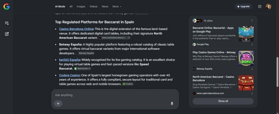Click Show all sources button
279x114 pixels.
[x=223, y=101]
